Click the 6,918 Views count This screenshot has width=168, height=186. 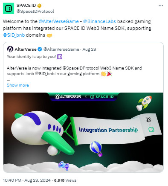tap(65, 180)
